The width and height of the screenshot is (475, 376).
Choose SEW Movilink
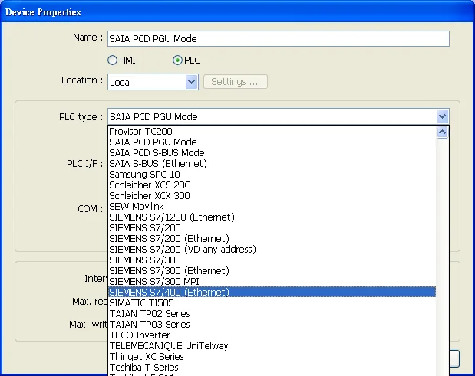tap(272, 207)
